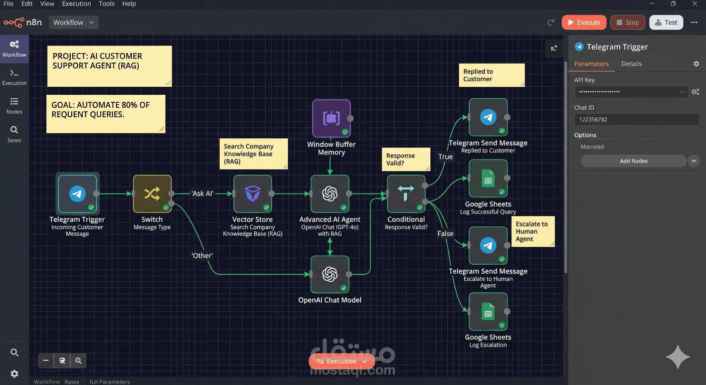Viewport: 706px width, 385px height.
Task: Click the n8n logo
Action: [x=23, y=23]
